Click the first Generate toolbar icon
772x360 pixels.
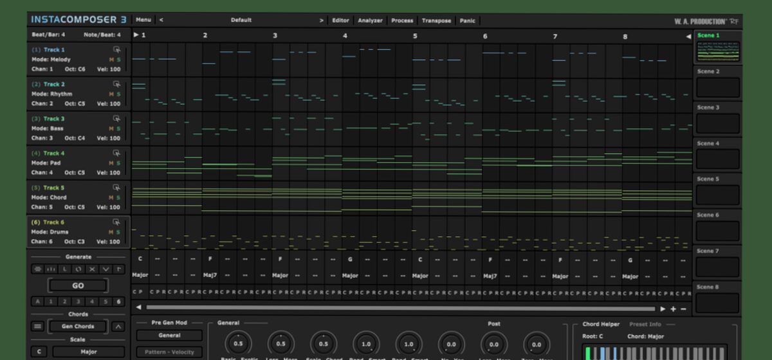37,269
